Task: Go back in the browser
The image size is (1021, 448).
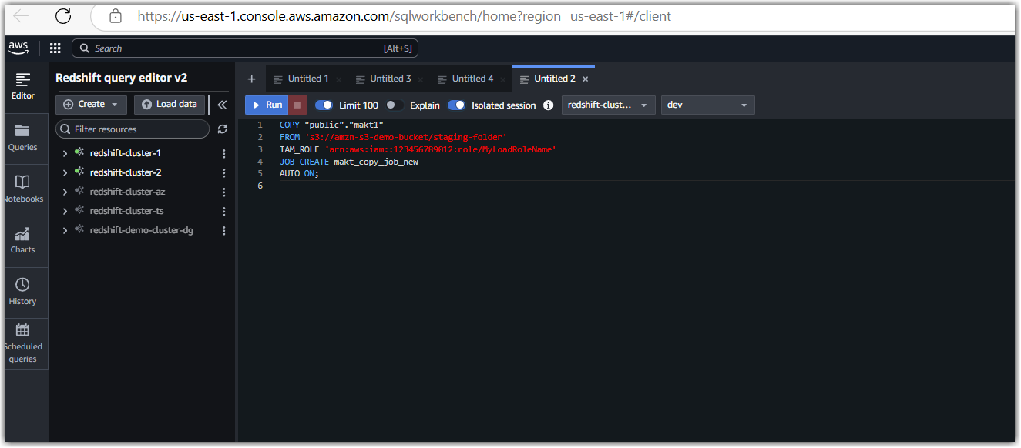Action: coord(21,16)
